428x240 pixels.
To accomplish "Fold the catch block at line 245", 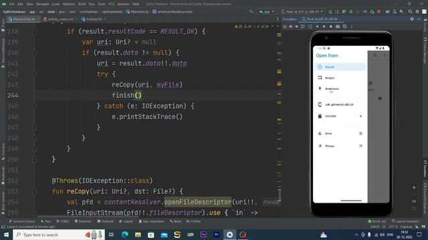I will (34, 106).
